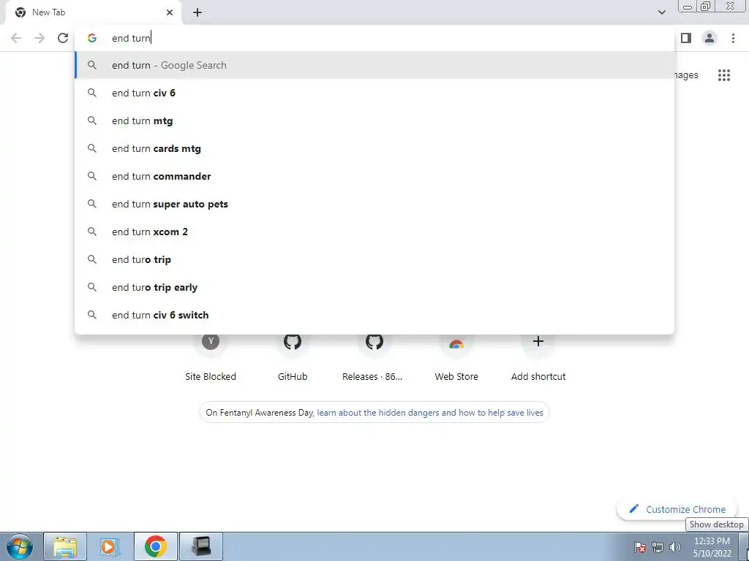Open a new tab with the plus button
The width and height of the screenshot is (749, 561).
[x=197, y=12]
